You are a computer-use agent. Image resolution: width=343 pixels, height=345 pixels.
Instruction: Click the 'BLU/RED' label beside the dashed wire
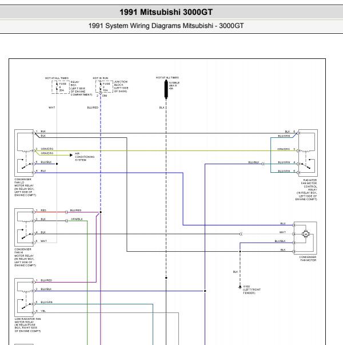click(93, 108)
